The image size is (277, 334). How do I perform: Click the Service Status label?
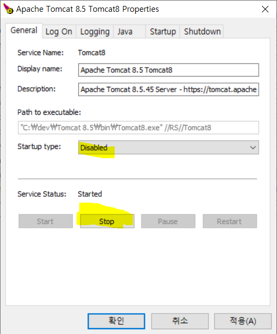coord(42,194)
